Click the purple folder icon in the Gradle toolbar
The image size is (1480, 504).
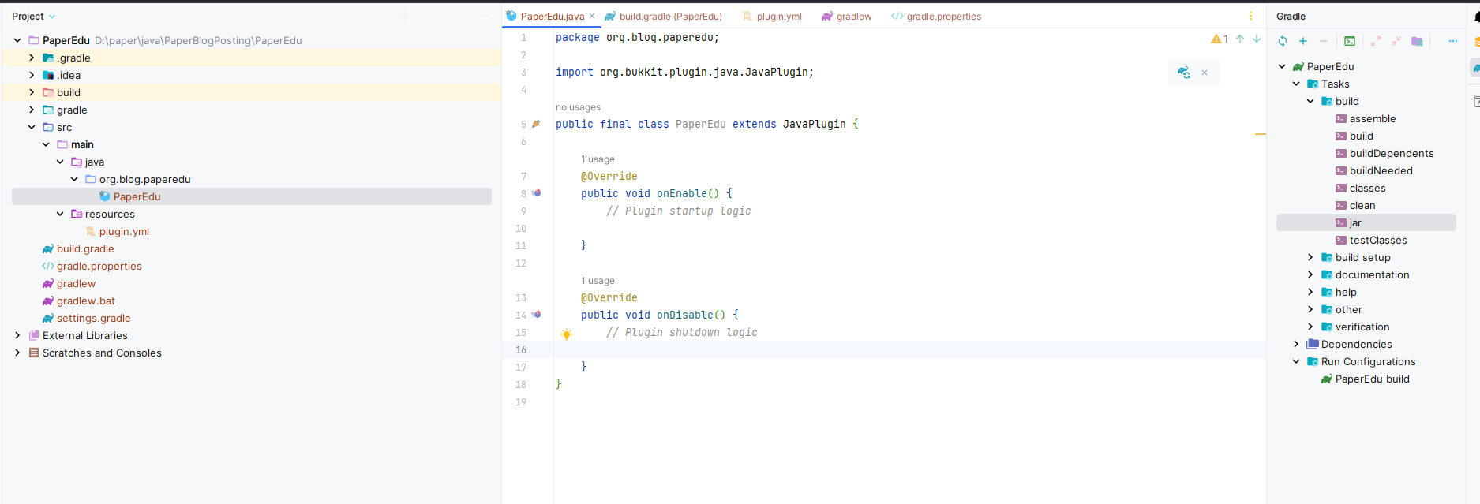coord(1417,41)
